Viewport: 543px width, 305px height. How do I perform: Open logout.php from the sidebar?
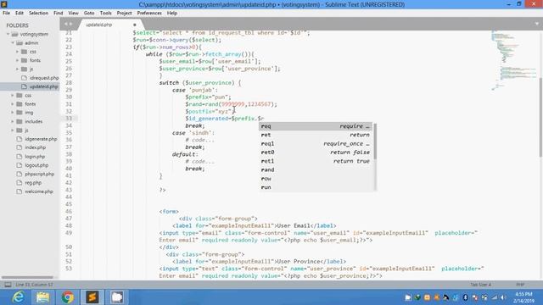click(36, 165)
